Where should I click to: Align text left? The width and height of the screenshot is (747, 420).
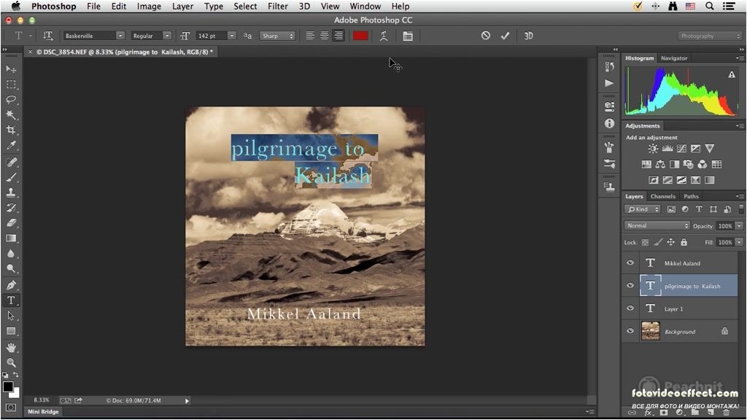pyautogui.click(x=310, y=36)
